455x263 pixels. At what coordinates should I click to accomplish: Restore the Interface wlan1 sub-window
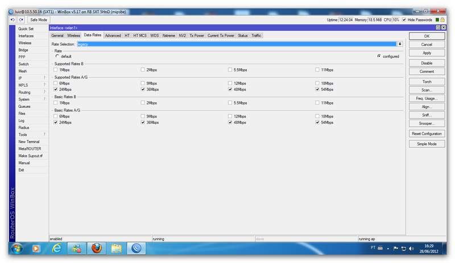(438, 27)
